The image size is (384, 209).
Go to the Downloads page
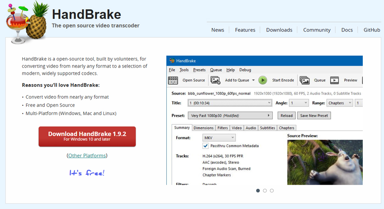279,30
